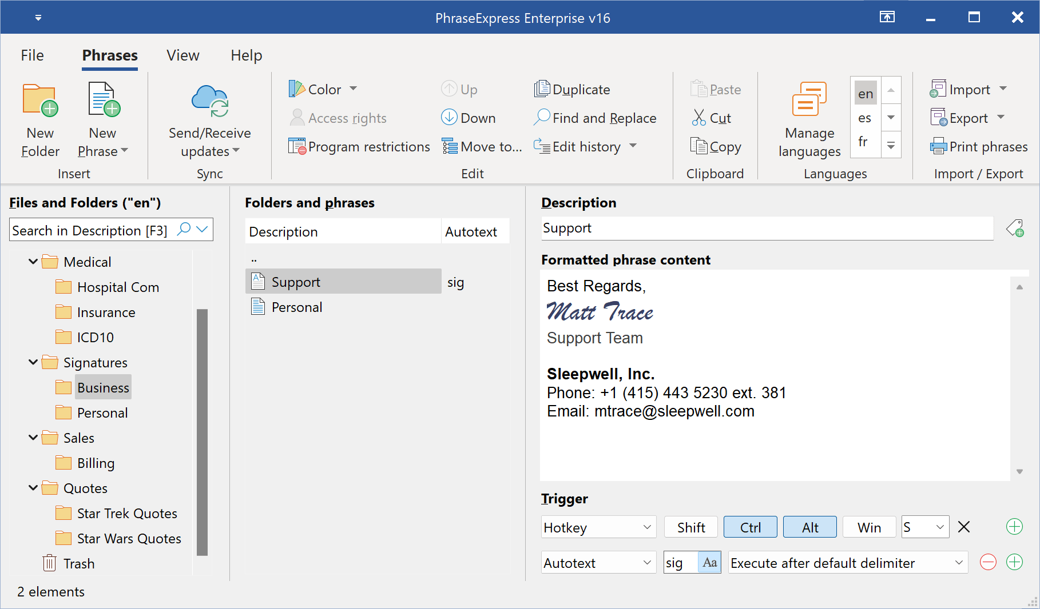Click the tag icon beside Description field
1040x609 pixels.
tap(1015, 229)
